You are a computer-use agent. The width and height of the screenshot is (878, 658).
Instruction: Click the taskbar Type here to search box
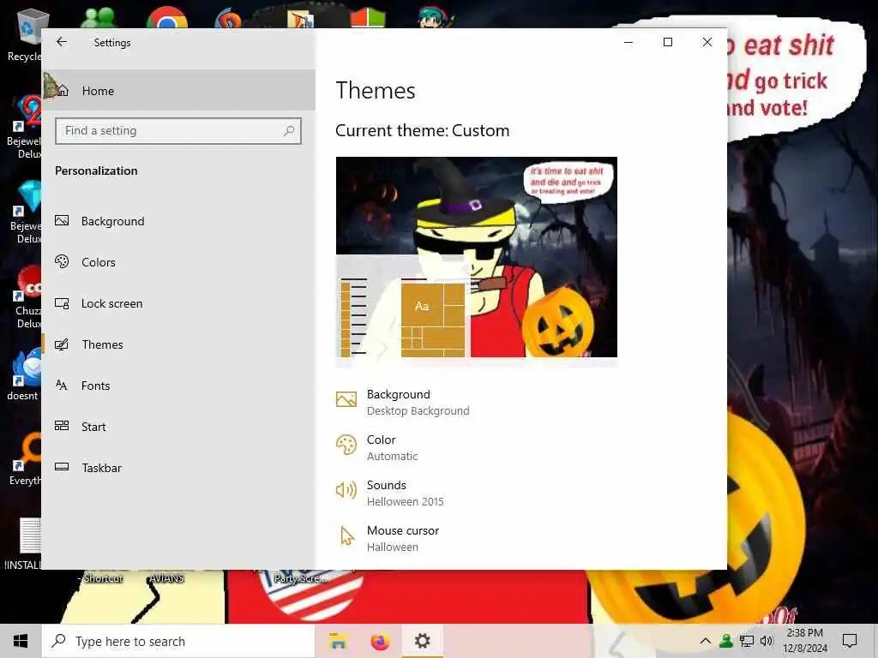pos(178,641)
